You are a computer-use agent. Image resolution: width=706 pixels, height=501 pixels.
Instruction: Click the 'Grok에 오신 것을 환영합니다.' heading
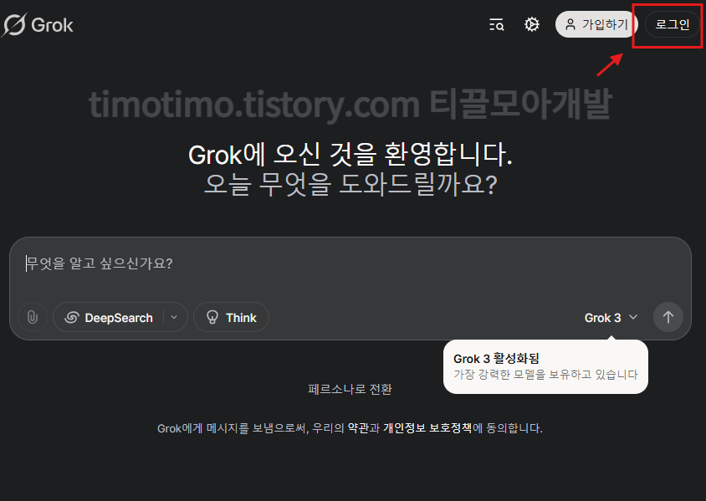click(350, 155)
